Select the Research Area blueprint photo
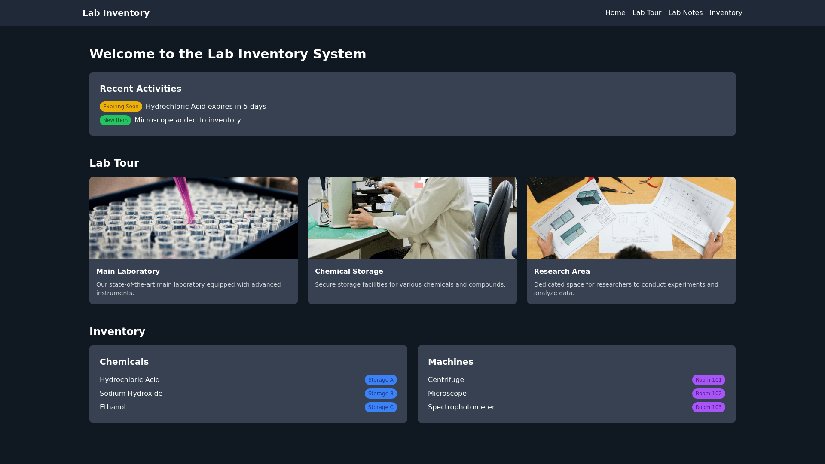 click(x=631, y=218)
